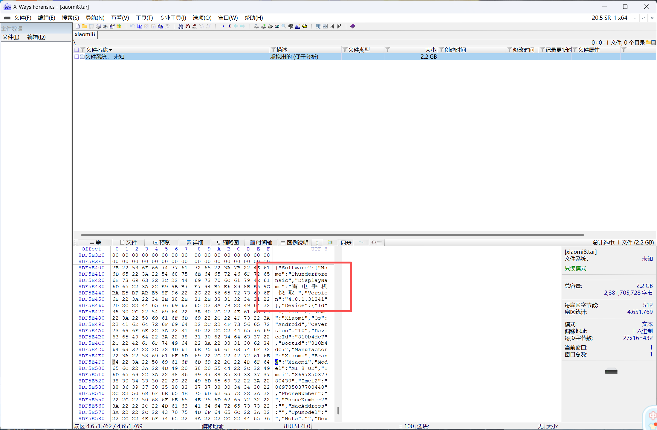This screenshot has height=430, width=657.
Task: Tick the header select-all checkbox
Action: [77, 50]
